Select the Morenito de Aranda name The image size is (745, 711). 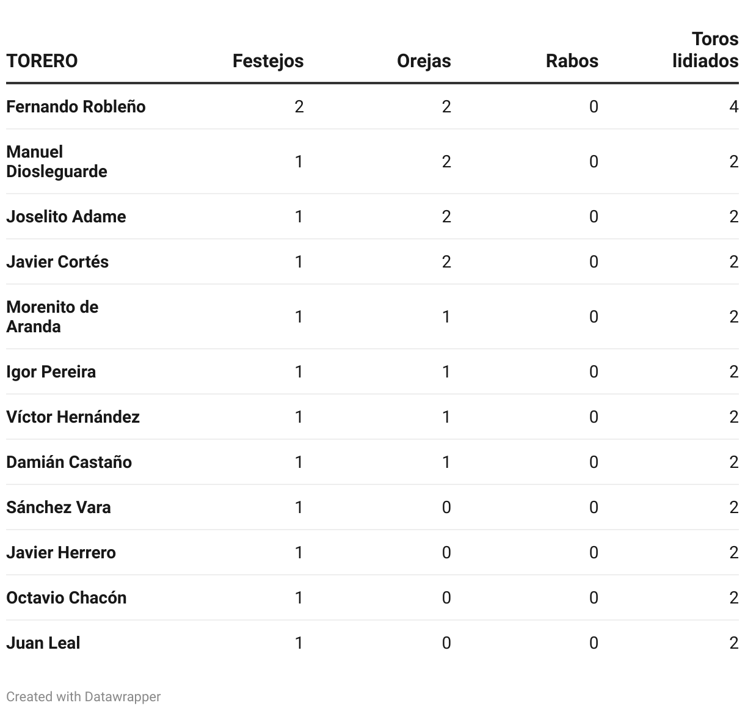click(52, 316)
